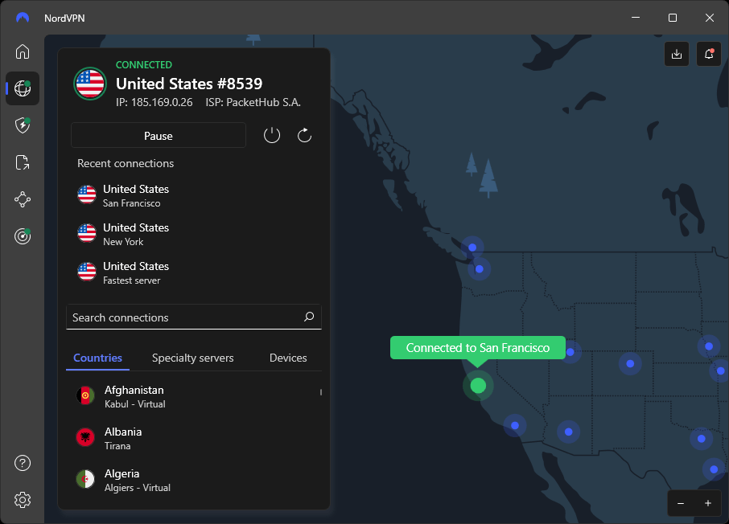Select the VPN globe icon in sidebar

coord(23,88)
